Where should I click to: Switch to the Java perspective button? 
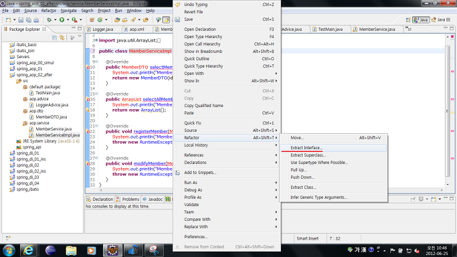click(421, 20)
